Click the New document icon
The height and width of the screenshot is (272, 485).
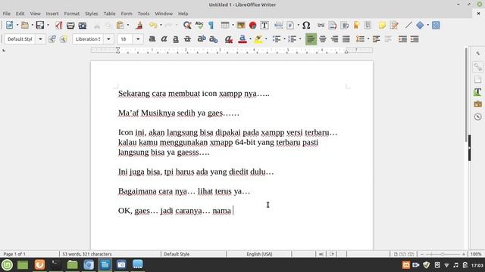click(9, 25)
